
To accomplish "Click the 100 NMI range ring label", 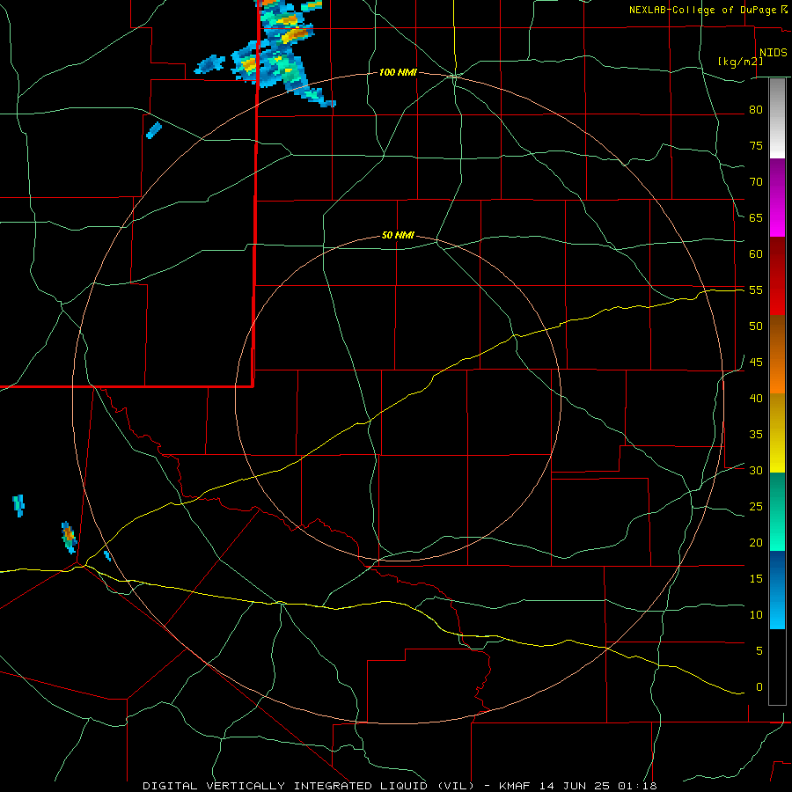I will click(398, 73).
